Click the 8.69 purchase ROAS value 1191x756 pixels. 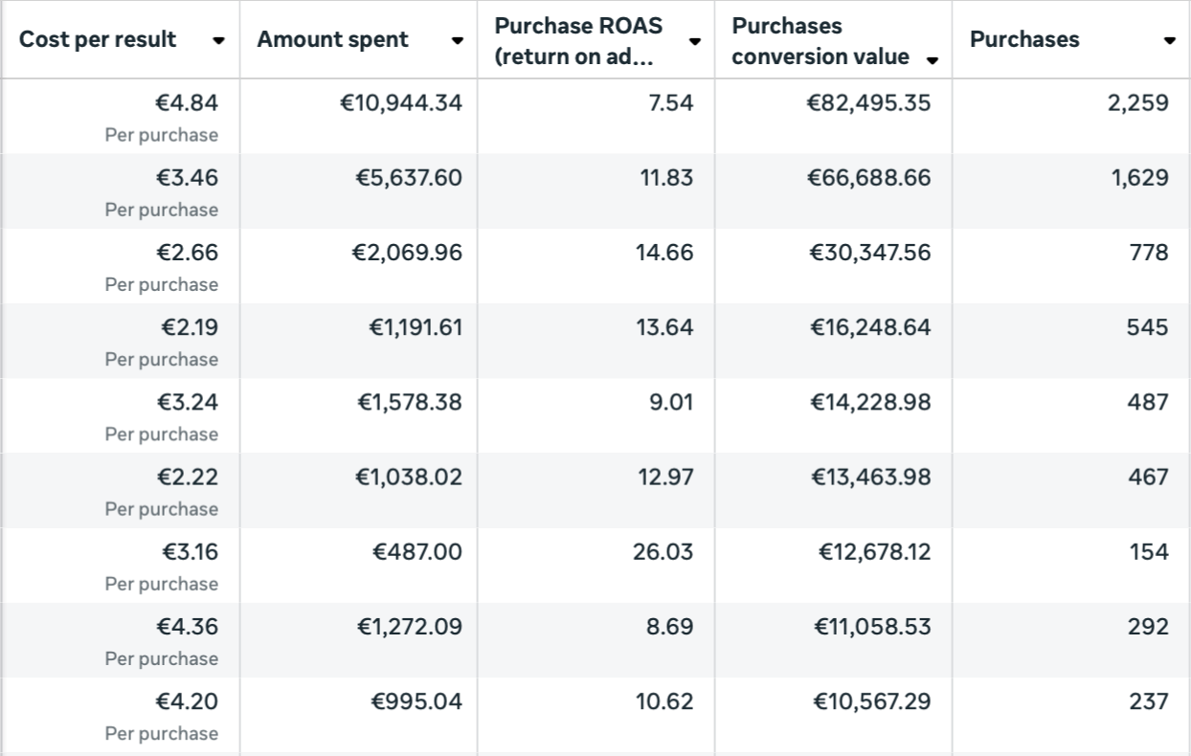[668, 627]
